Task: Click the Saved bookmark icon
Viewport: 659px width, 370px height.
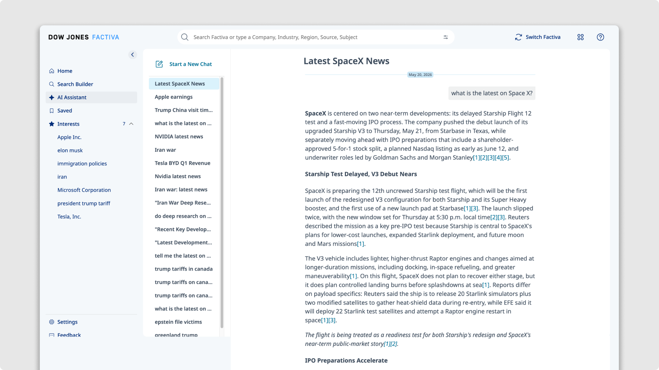Action: coord(51,111)
